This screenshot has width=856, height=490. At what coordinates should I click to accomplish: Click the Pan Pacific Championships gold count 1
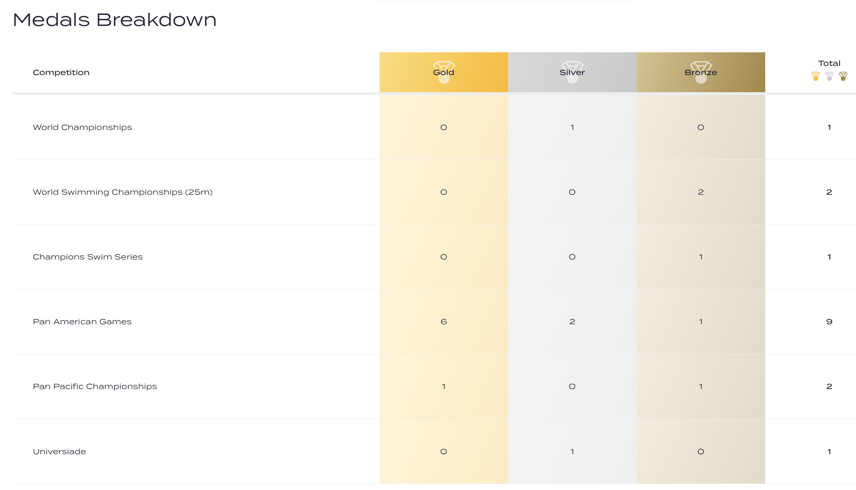[x=444, y=386]
